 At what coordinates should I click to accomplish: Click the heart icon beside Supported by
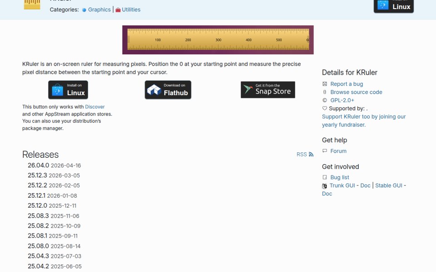pyautogui.click(x=324, y=108)
